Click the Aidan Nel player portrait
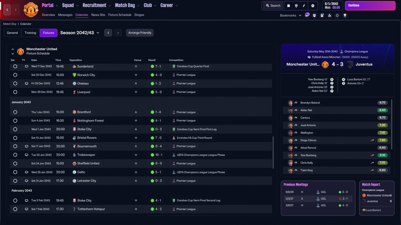 coord(290,110)
